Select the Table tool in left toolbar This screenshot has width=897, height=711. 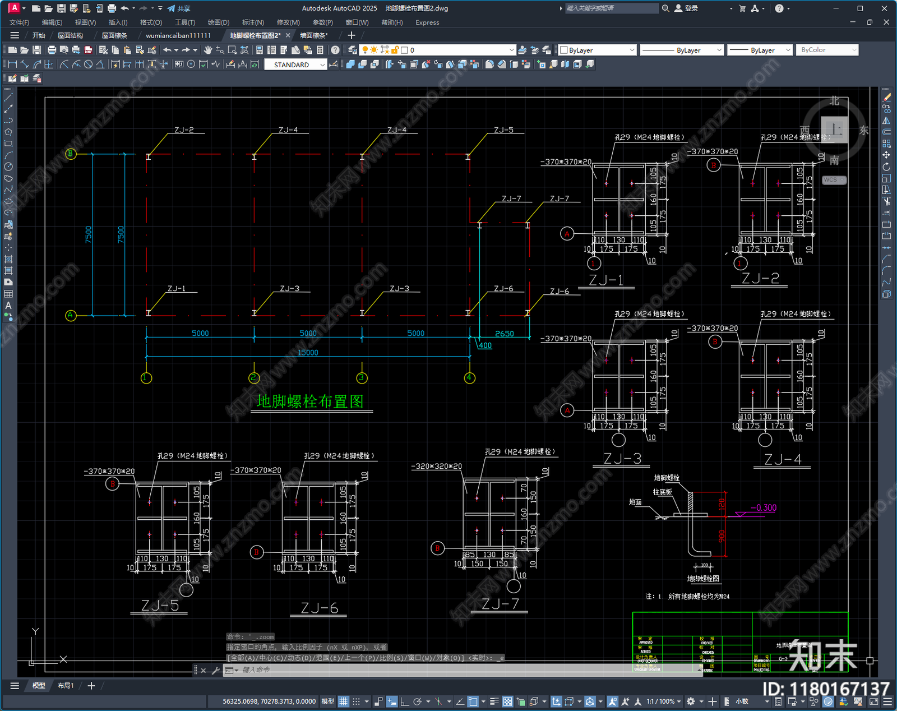tap(8, 294)
